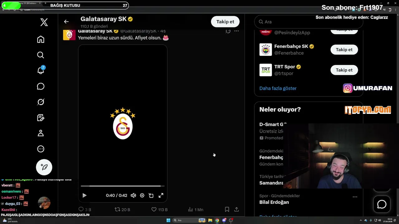
Task: Open the X logo home link
Action: tap(44, 22)
